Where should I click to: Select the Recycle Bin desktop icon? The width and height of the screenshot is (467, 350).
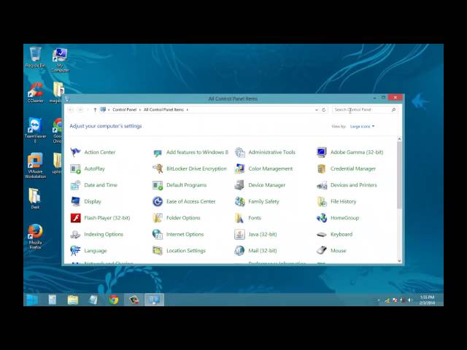(x=35, y=57)
